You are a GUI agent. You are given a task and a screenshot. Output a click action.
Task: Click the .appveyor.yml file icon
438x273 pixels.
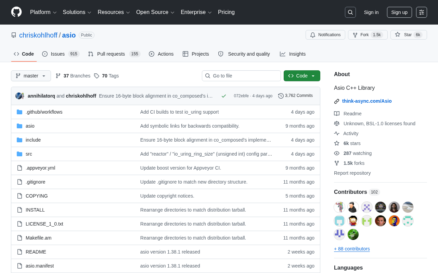point(20,168)
